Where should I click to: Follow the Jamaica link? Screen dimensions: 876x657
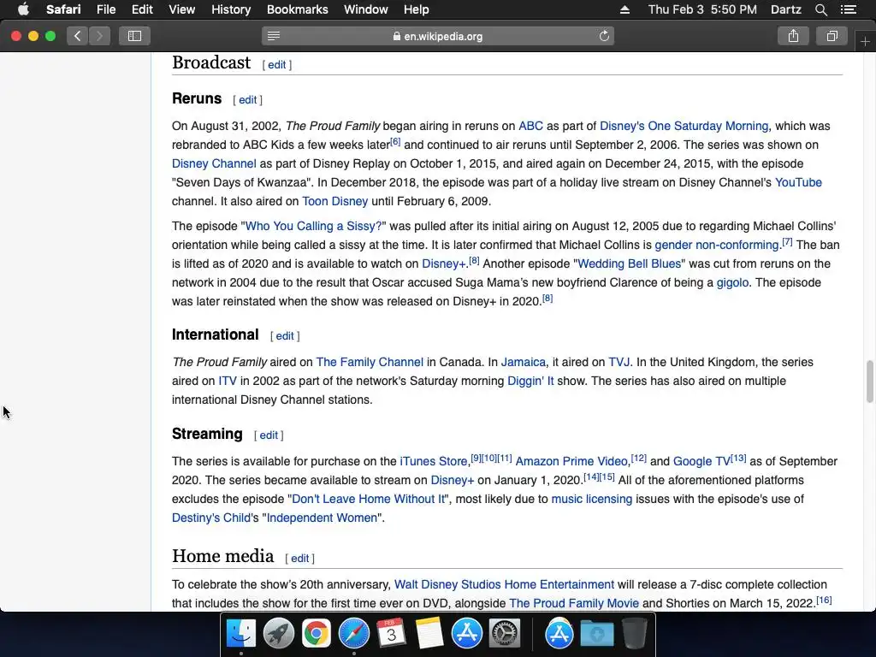click(x=523, y=363)
